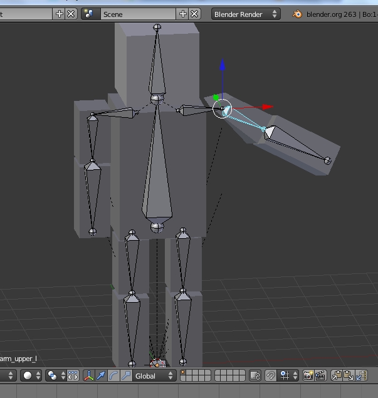Render an OpenGL animation with the clapperboard
Image resolution: width=378 pixels, height=398 pixels.
[320, 375]
